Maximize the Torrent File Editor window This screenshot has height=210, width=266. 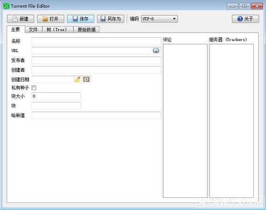[x=245, y=6]
